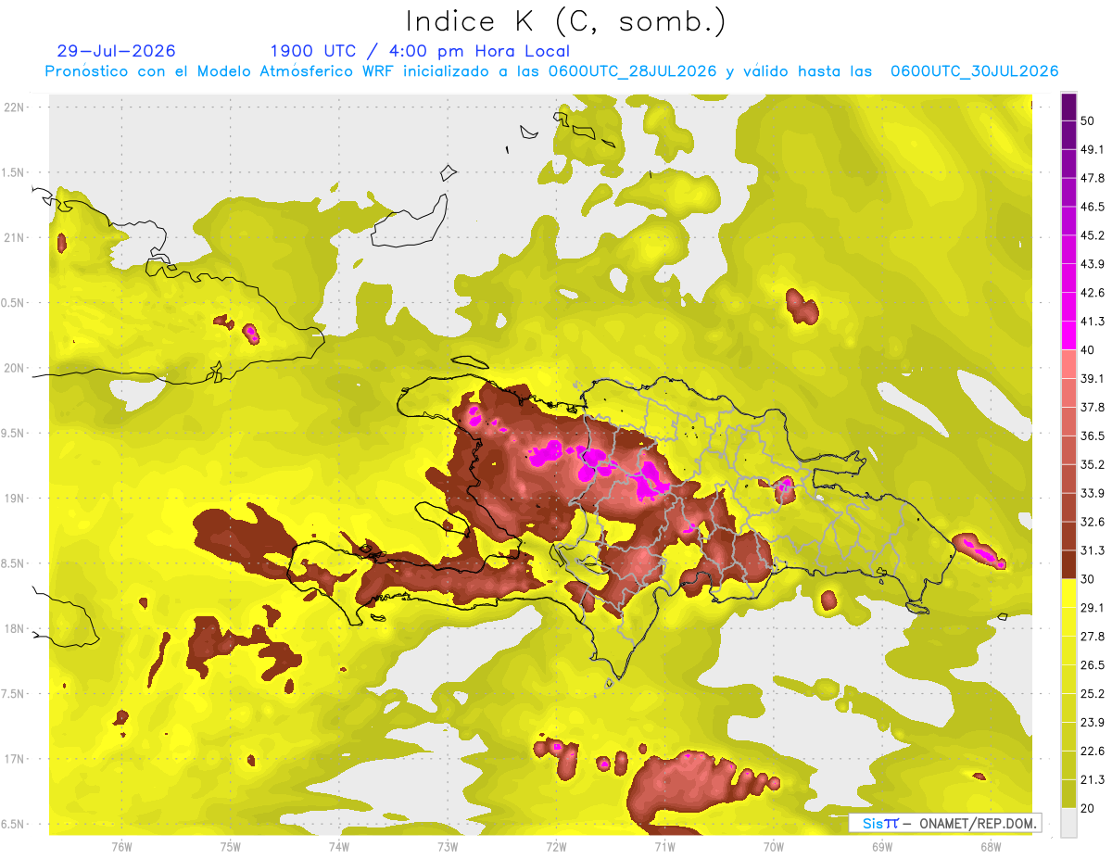Image resolution: width=1112 pixels, height=859 pixels.
Task: Click the colorbar label "43.9"
Action: [x=1093, y=264]
